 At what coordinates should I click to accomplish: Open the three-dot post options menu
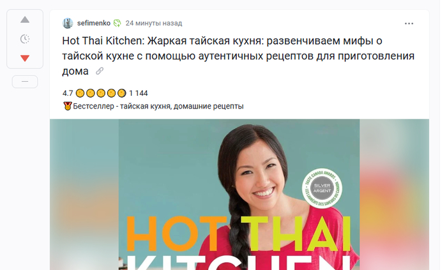click(409, 24)
